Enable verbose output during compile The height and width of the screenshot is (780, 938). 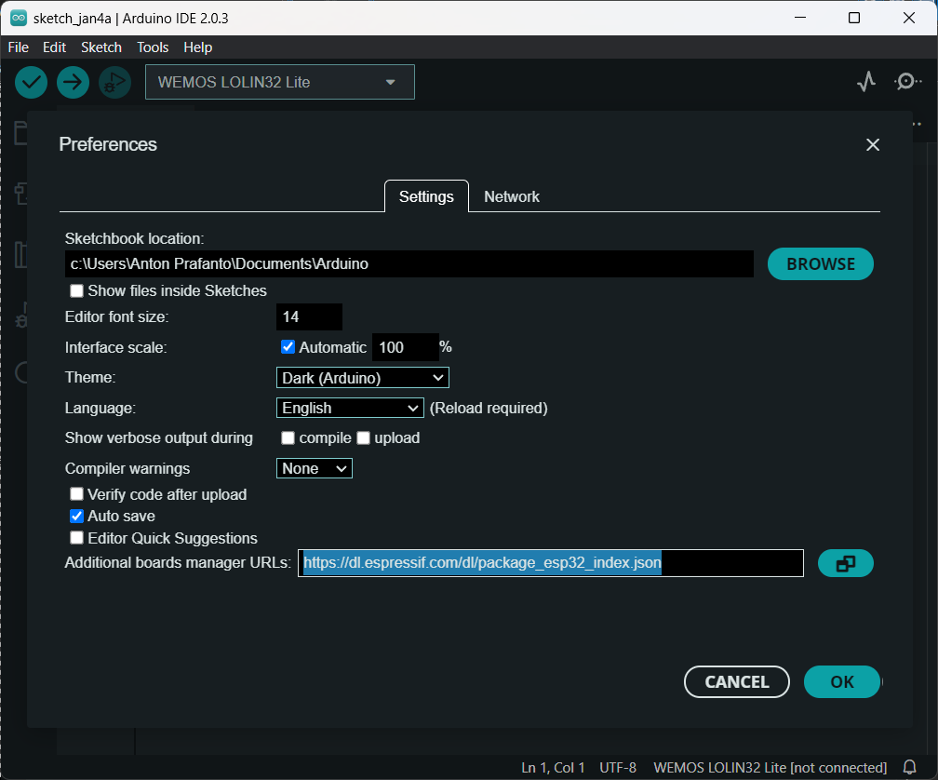point(288,437)
